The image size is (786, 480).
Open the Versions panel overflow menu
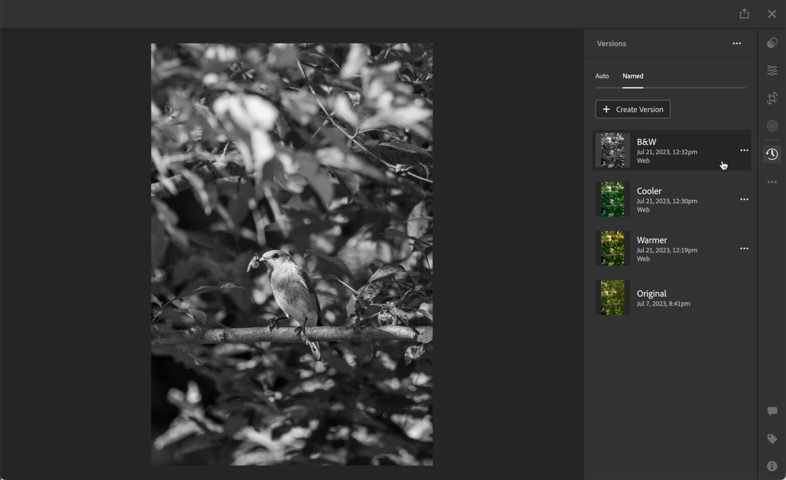(736, 43)
